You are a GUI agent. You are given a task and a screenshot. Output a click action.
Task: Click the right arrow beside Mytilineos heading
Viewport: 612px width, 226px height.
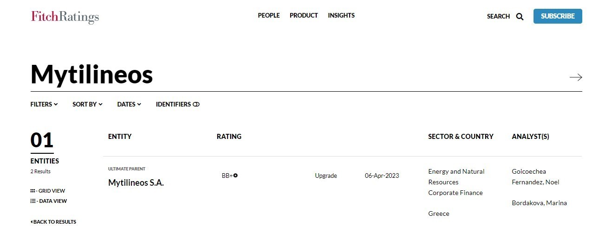pos(575,77)
